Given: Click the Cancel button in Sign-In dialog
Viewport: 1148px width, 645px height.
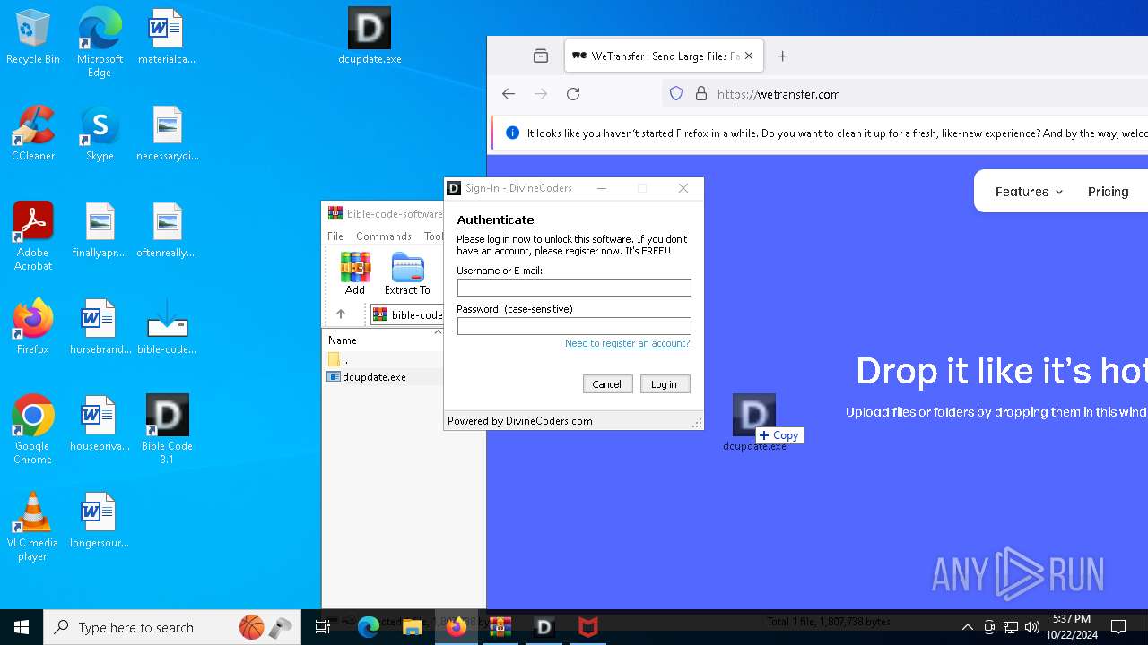Looking at the screenshot, I should [x=606, y=384].
